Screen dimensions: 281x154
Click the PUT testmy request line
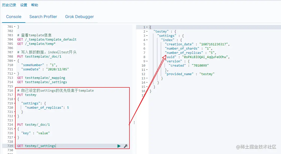(x=27, y=95)
